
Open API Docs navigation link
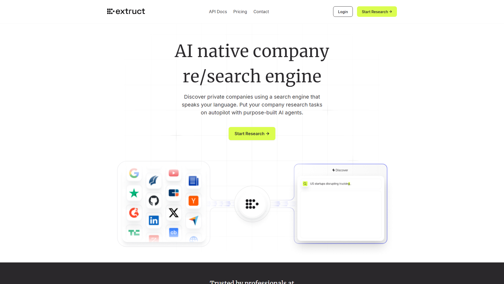(217, 12)
